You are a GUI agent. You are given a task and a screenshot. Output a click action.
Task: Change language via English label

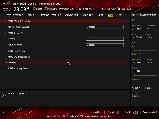coord(39,9)
